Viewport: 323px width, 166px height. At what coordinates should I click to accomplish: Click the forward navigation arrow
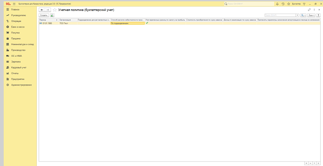pos(48,9)
